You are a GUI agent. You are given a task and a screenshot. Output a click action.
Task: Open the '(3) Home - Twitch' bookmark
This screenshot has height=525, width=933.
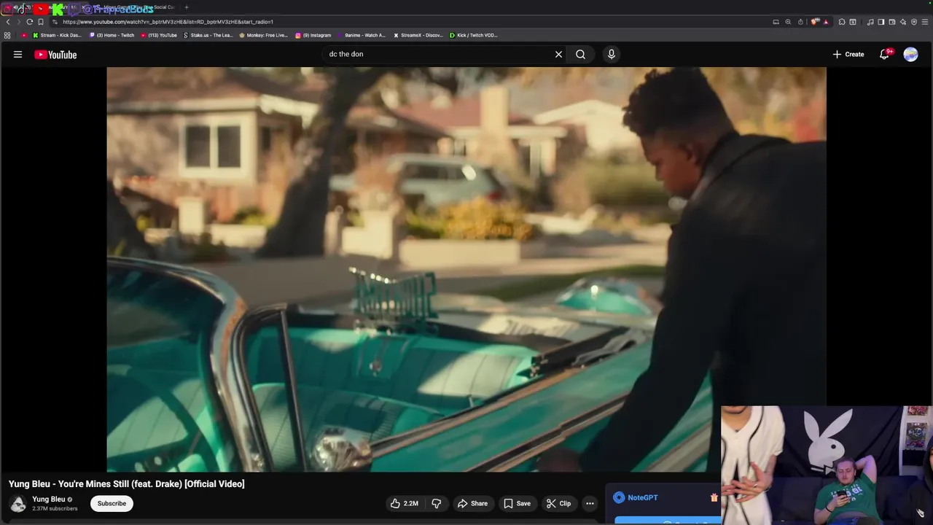pyautogui.click(x=112, y=35)
